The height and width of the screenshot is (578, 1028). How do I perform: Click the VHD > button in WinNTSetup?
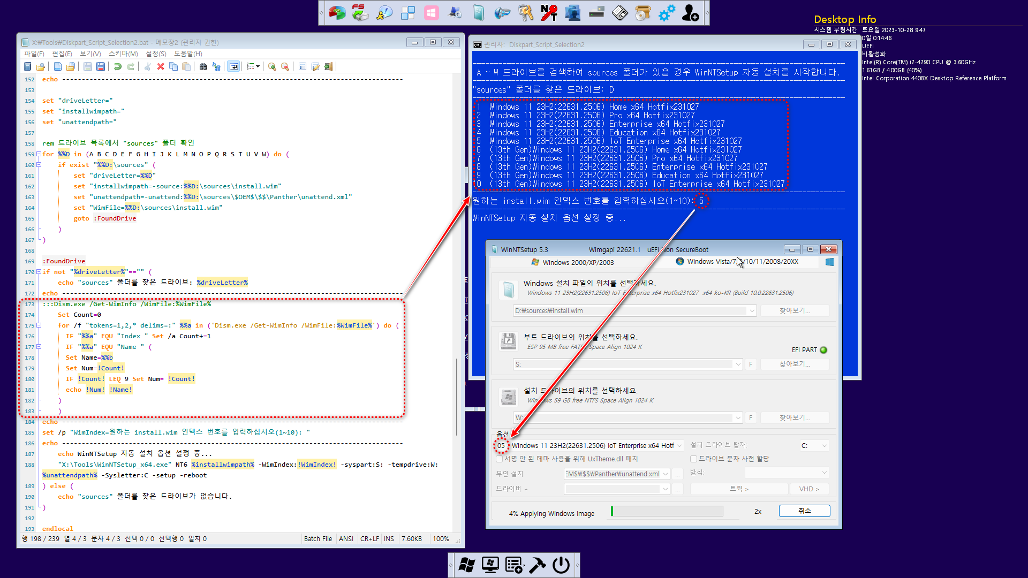tap(809, 489)
